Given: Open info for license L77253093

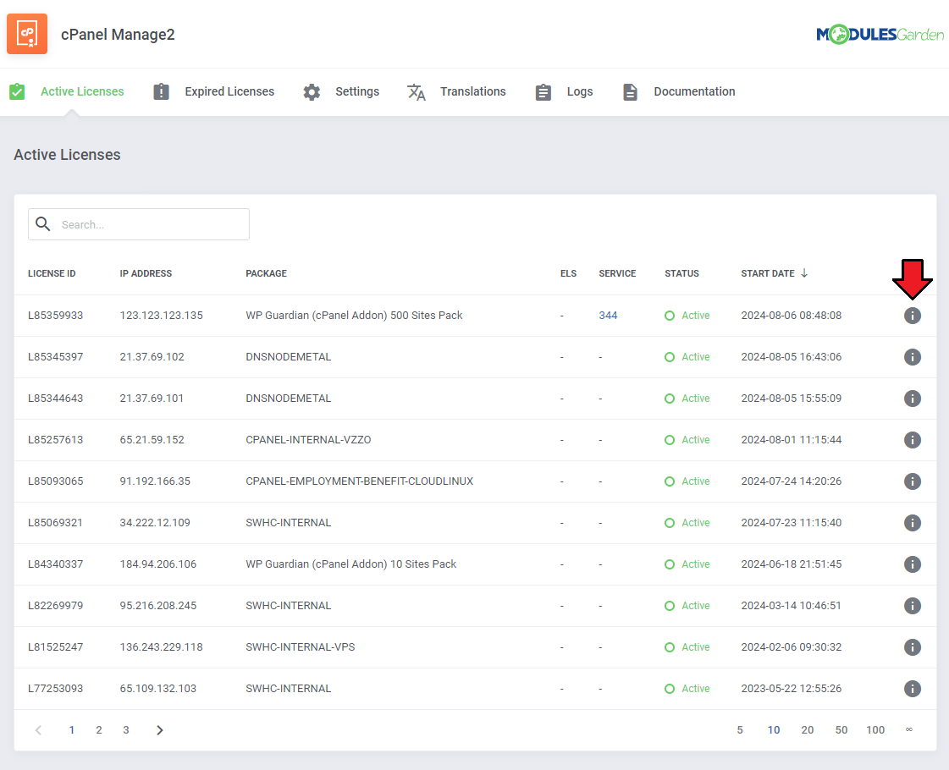Looking at the screenshot, I should 912,688.
